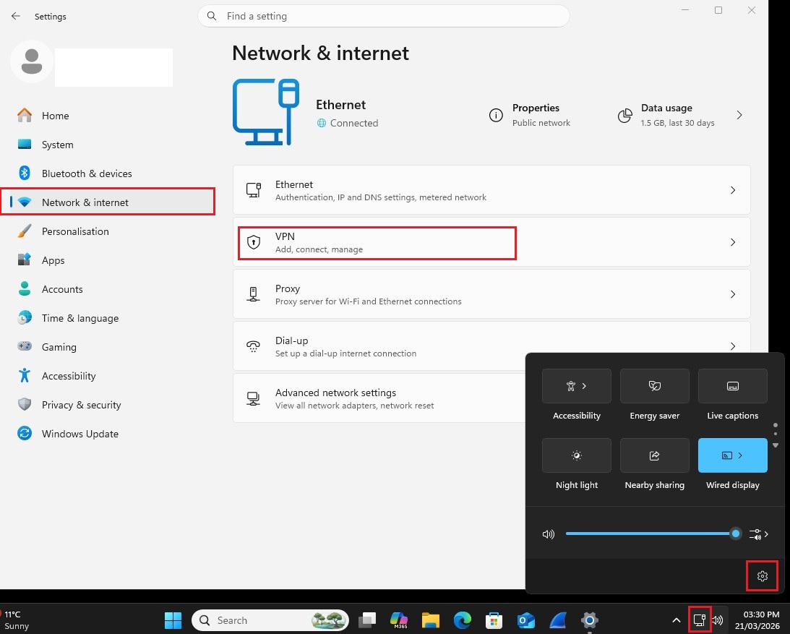Open Settings gear app in taskbar

[x=590, y=620]
